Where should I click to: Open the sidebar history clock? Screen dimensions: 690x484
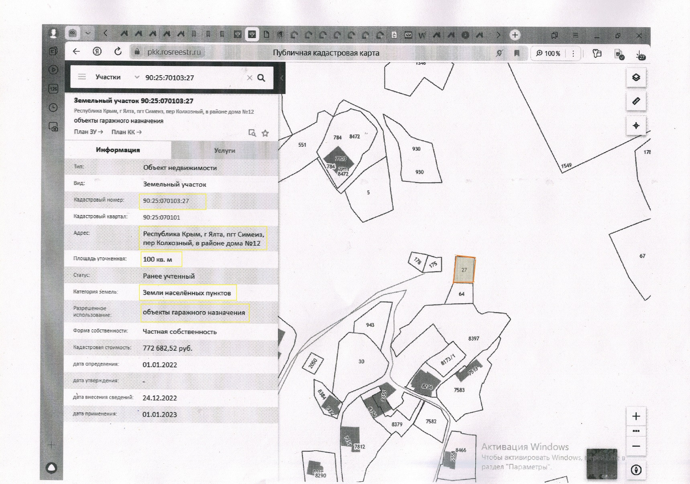point(53,107)
